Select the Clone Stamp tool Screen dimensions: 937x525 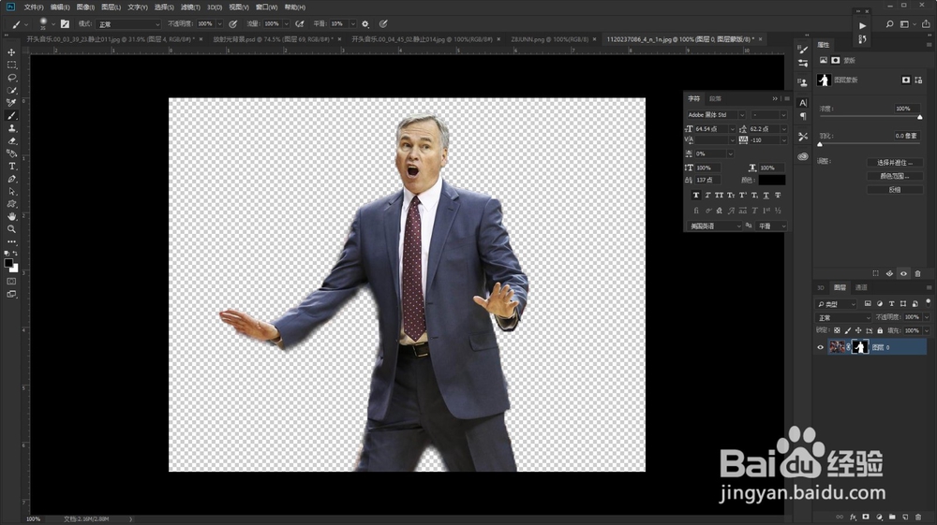pos(11,128)
